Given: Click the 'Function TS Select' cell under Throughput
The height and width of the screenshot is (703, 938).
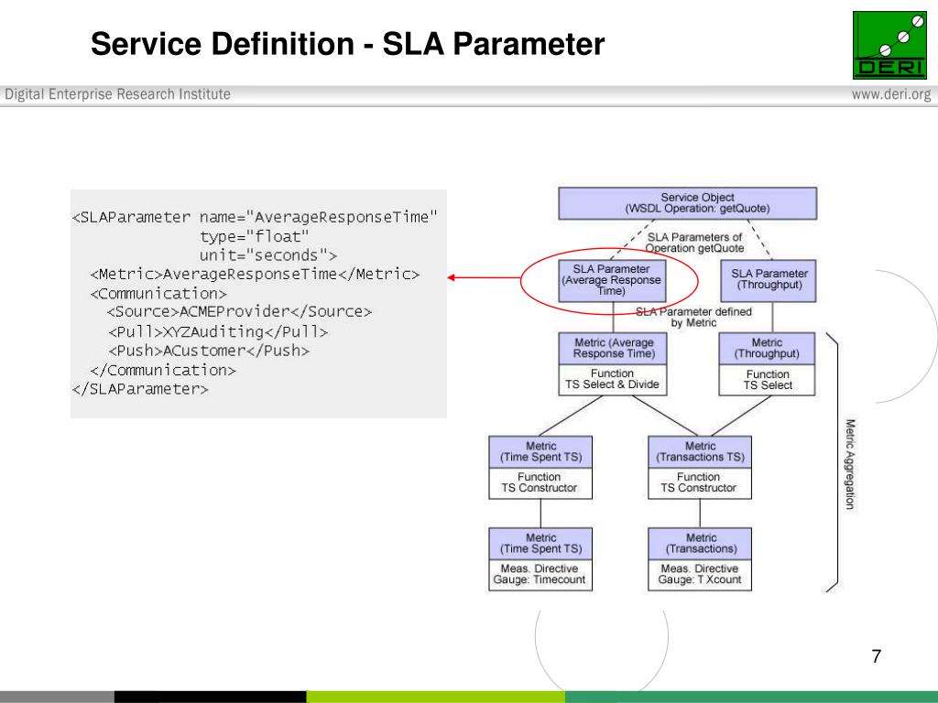Looking at the screenshot, I should 767,380.
